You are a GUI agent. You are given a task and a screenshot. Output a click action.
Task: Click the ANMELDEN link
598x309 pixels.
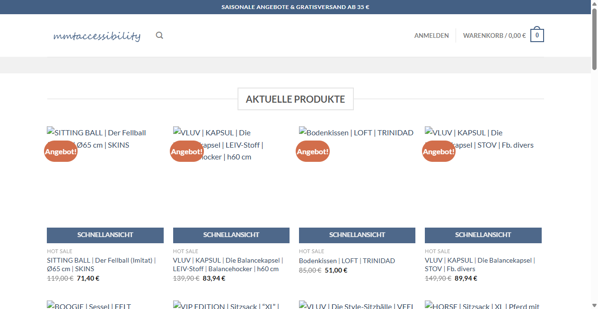[431, 35]
